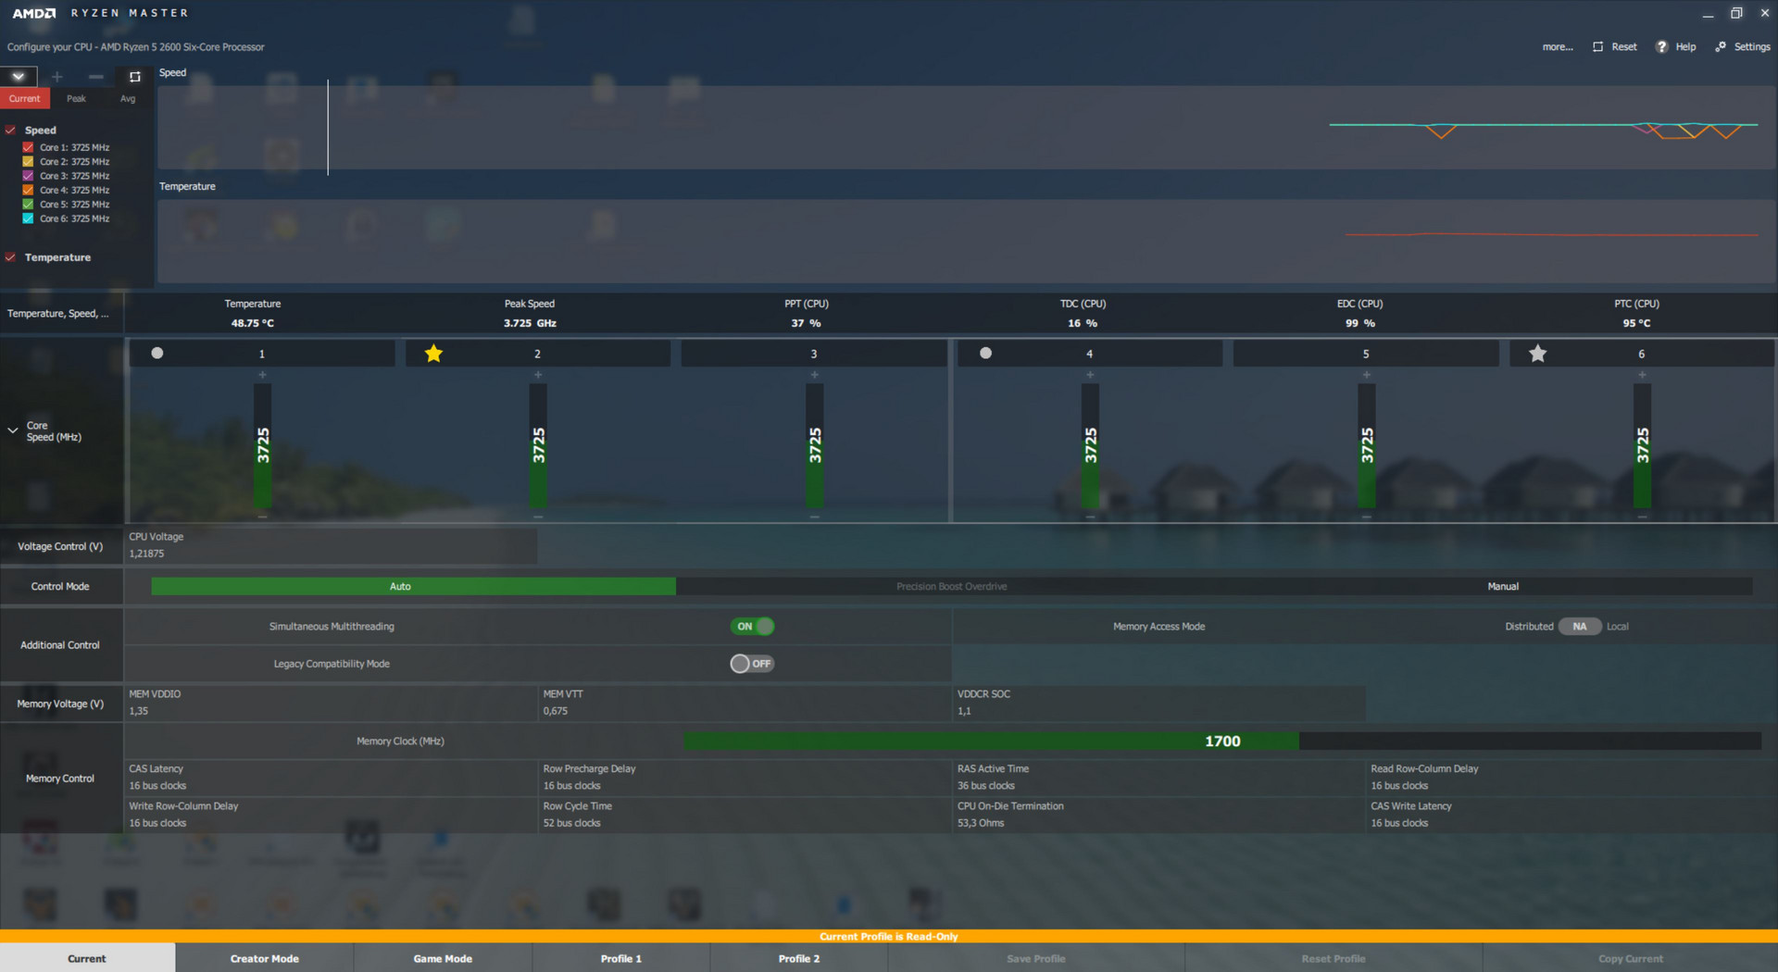Screen dimensions: 1778x972
Task: Decrease core 3 speed with minus
Action: click(x=814, y=517)
